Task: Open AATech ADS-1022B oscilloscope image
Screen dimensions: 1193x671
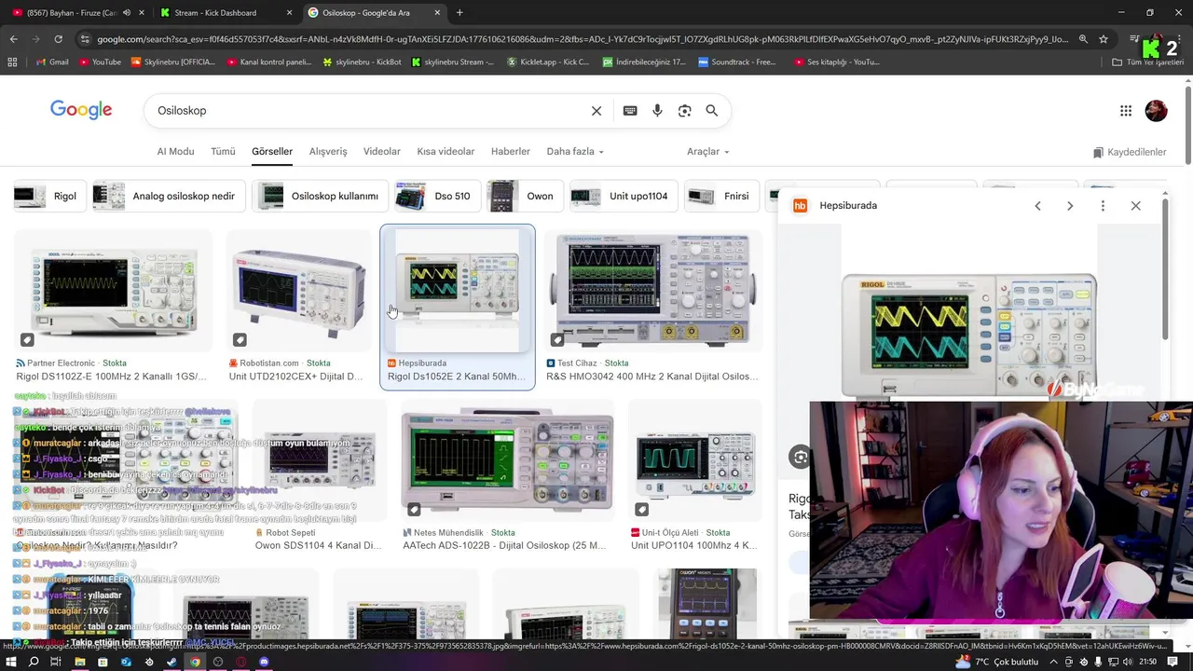Action: (507, 462)
